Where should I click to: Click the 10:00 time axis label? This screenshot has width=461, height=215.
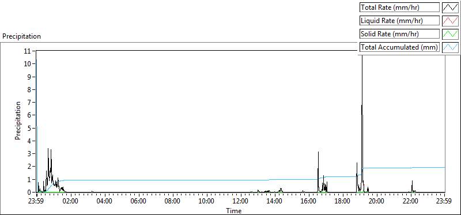point(206,202)
